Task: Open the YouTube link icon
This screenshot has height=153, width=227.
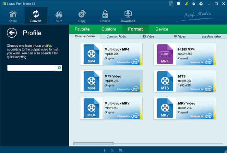Action: [x=120, y=151]
